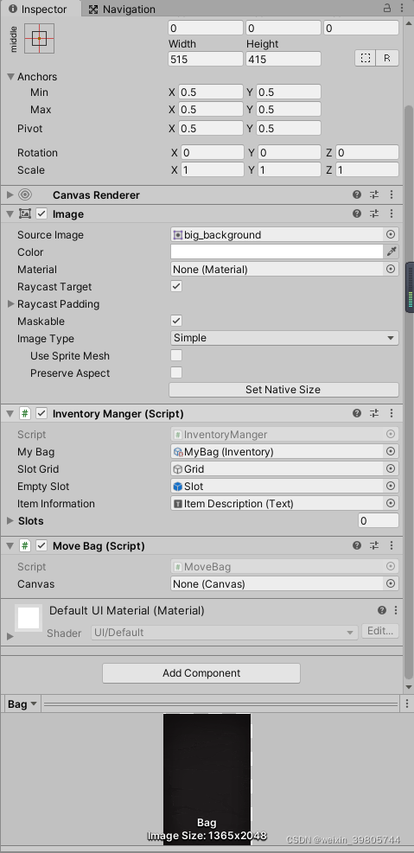Click the Image component help icon
The height and width of the screenshot is (853, 414).
coord(357,213)
